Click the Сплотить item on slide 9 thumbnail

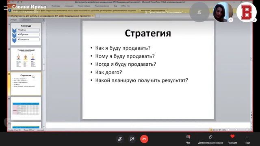(x=28, y=39)
